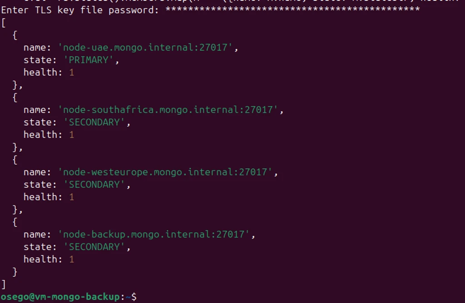
Task: Click the node-westeurope.mongo.internal:27017 hostname
Action: pyautogui.click(x=165, y=172)
